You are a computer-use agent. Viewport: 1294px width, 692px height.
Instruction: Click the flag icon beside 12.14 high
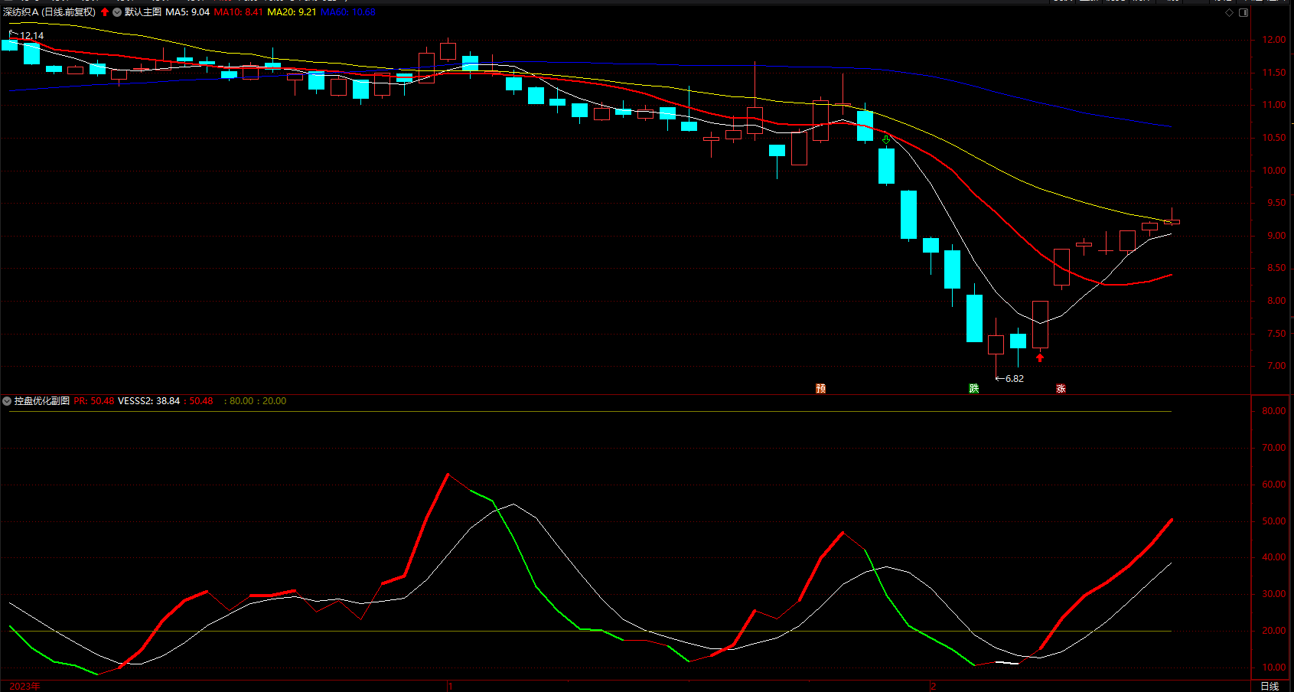click(x=13, y=34)
